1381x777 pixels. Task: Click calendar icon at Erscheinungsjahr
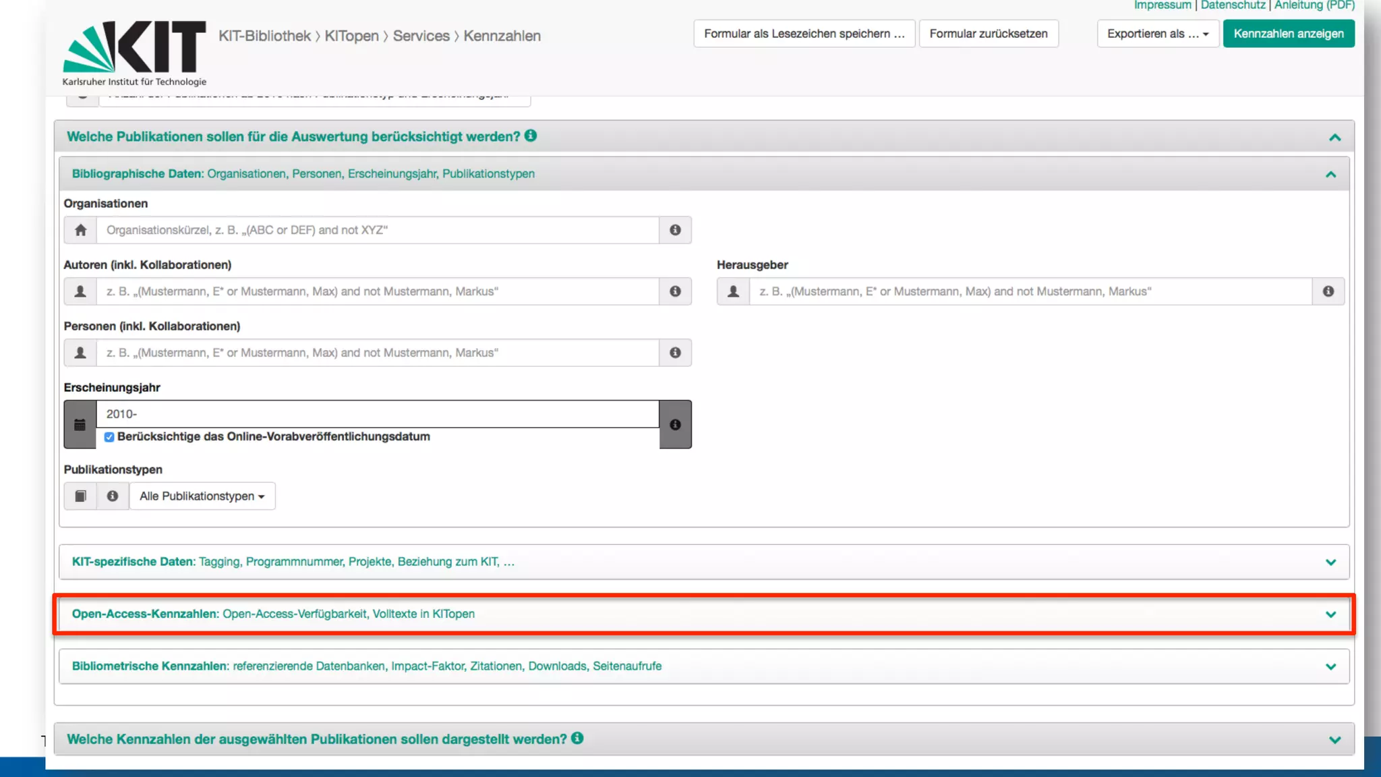(x=80, y=424)
